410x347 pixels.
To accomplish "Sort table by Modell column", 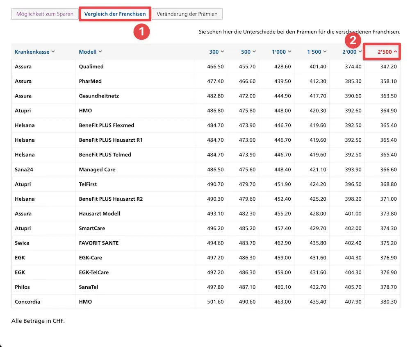I will point(90,52).
